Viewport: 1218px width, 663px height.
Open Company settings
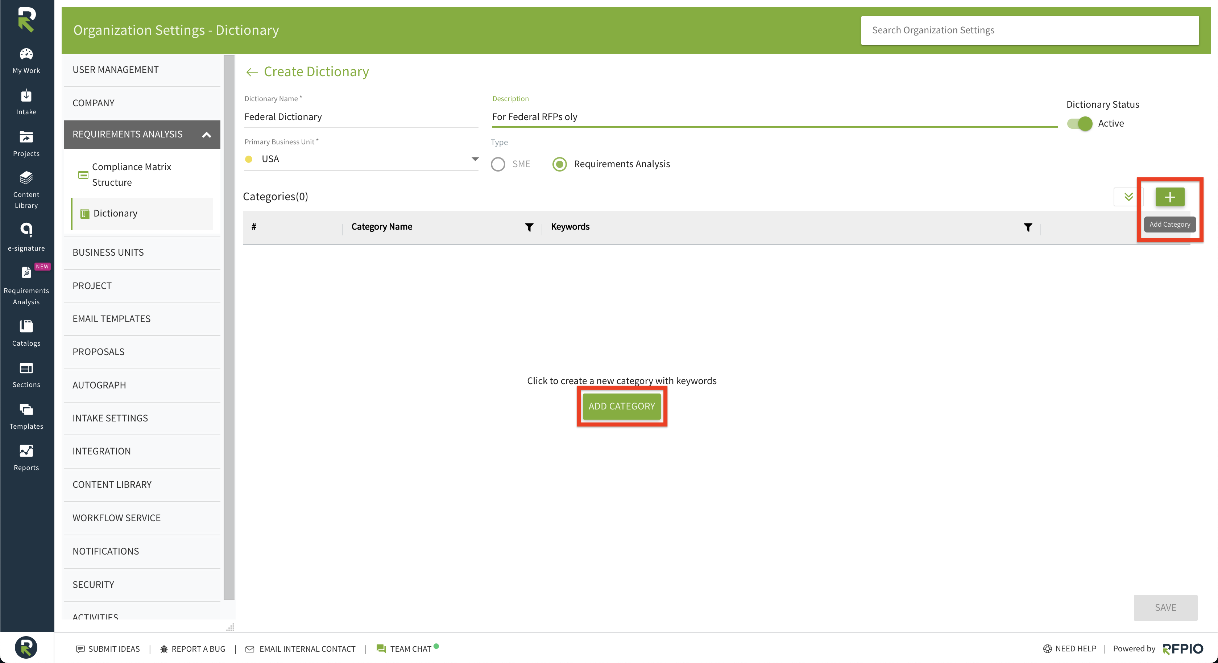click(x=142, y=103)
